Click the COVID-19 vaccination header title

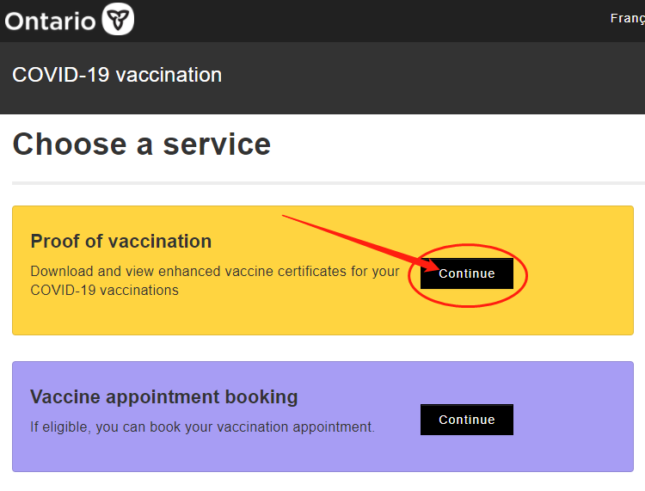click(117, 75)
